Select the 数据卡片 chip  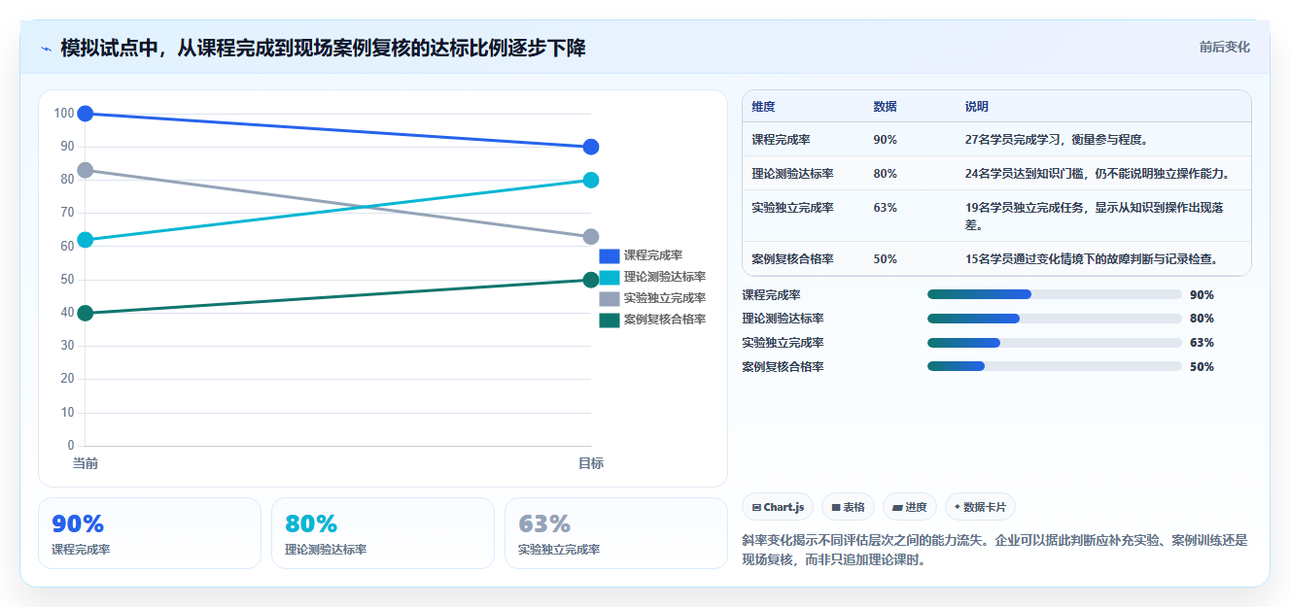[981, 507]
